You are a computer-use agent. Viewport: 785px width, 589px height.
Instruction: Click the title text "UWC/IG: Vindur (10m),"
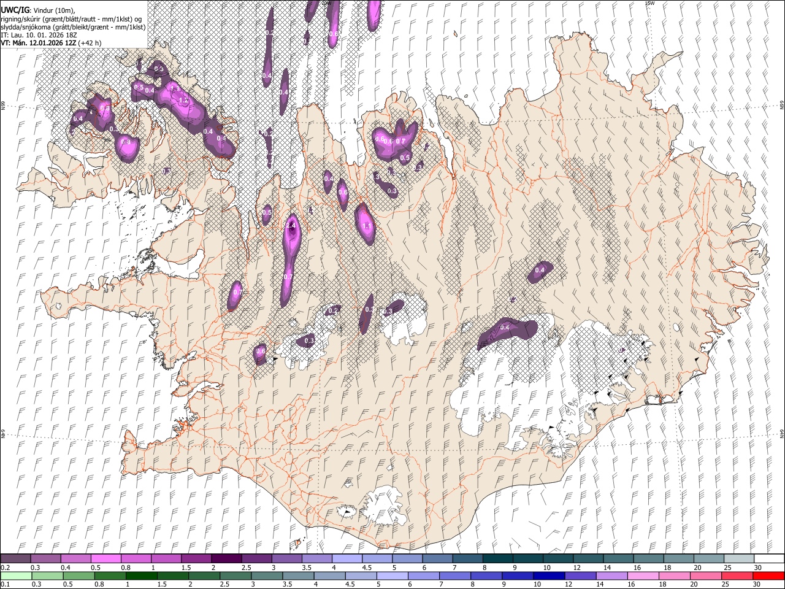pos(38,10)
